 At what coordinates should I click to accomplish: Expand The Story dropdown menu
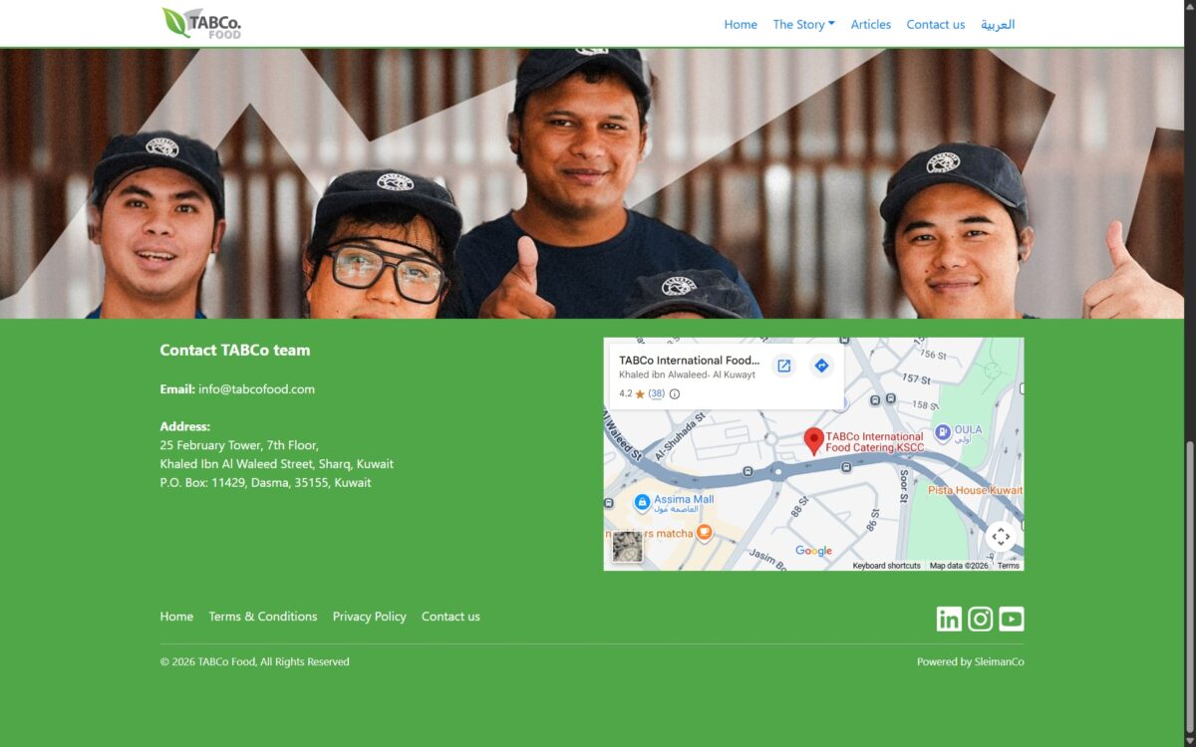click(x=803, y=24)
